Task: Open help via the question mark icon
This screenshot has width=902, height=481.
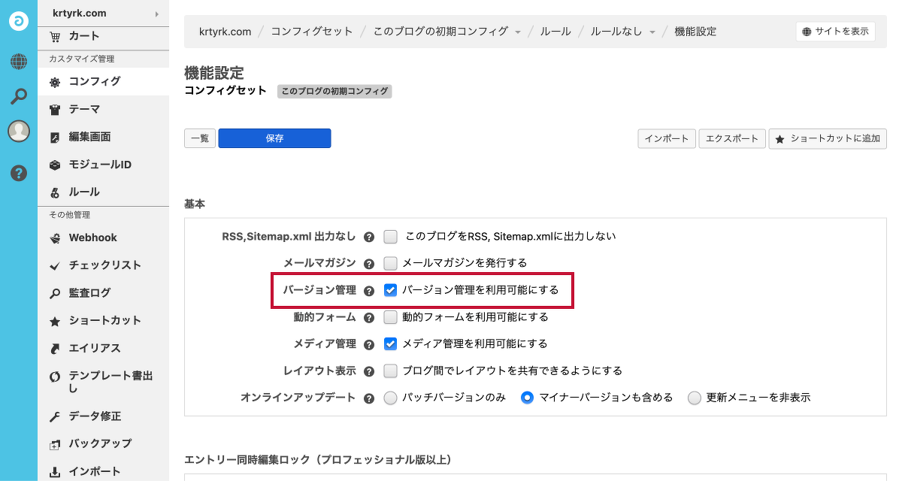Action: pos(18,173)
